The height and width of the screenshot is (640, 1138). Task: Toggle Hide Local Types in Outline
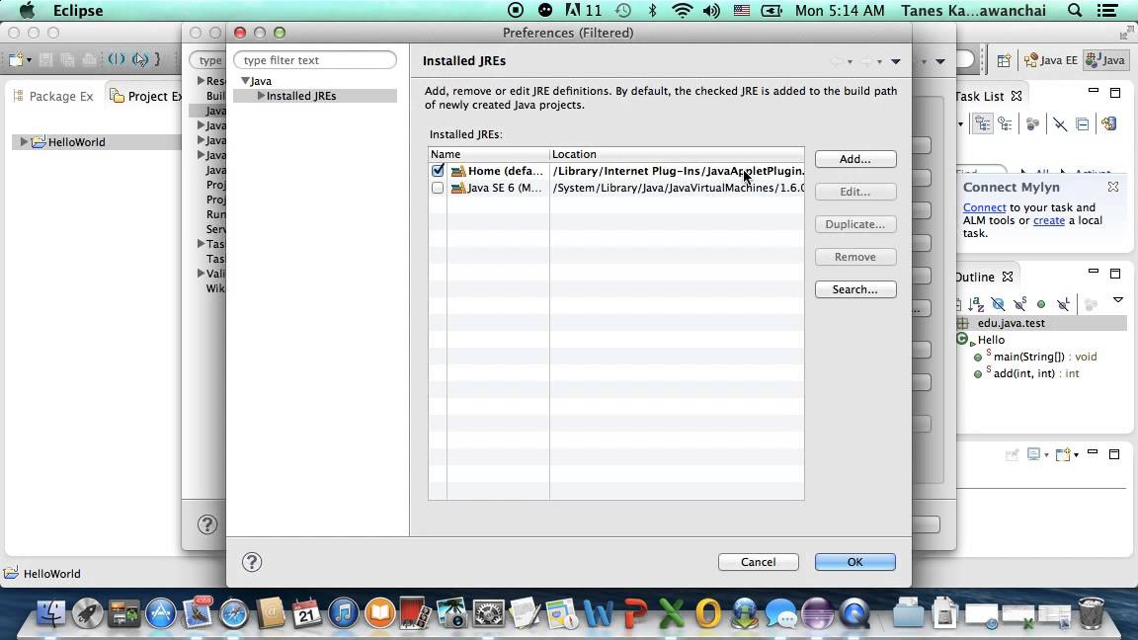click(x=1063, y=304)
